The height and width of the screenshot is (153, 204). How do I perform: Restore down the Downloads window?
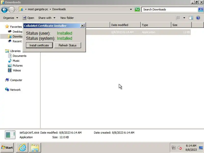(197, 2)
